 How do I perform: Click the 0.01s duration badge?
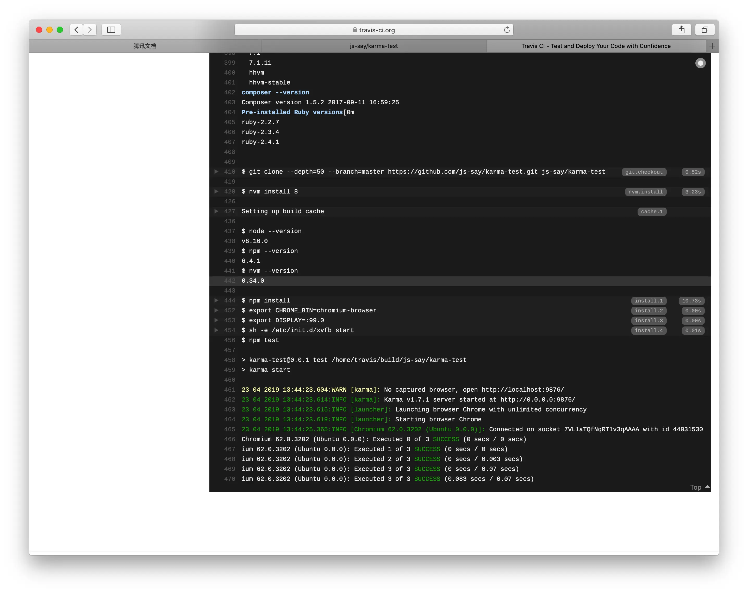tap(693, 330)
